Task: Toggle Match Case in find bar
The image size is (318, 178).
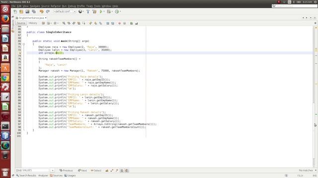Action: click(107, 171)
